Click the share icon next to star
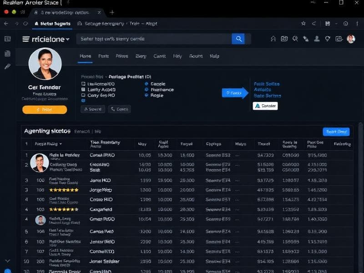The image size is (364, 273). coord(314,24)
